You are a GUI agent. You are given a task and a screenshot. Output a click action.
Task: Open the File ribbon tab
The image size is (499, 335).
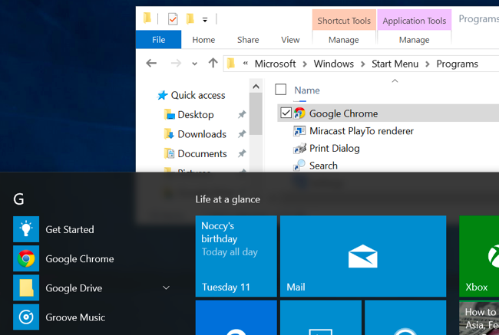(x=158, y=40)
